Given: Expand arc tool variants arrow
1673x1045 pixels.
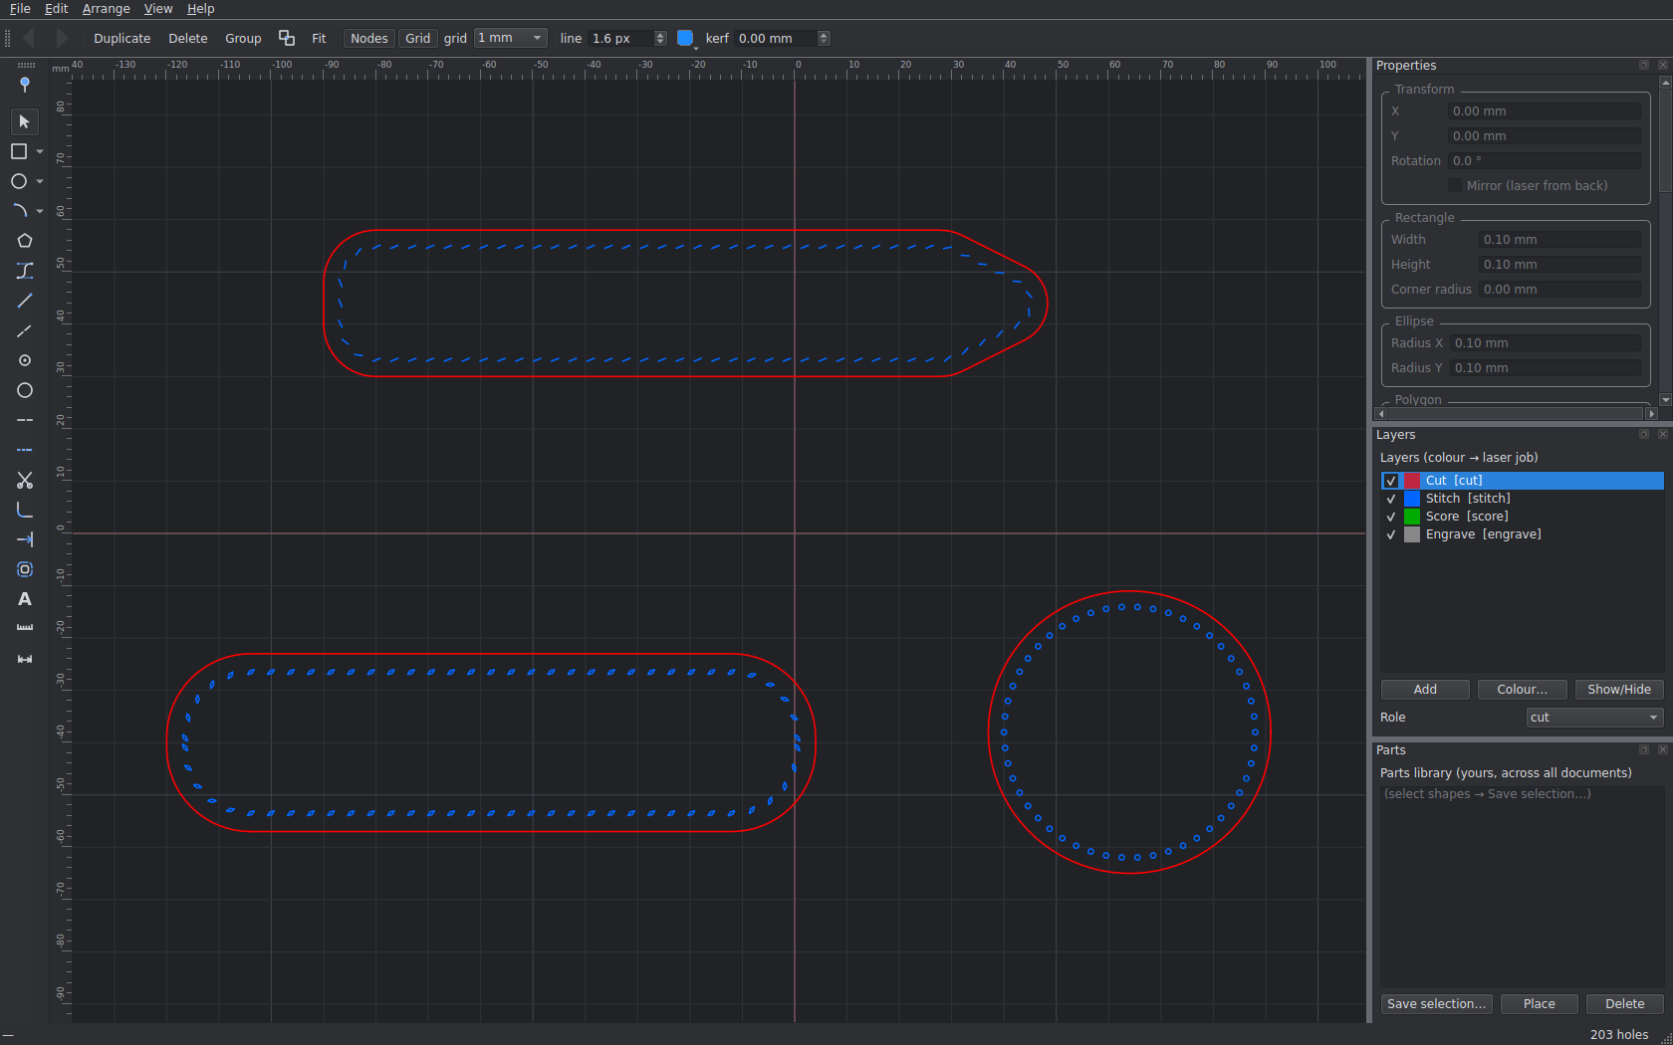Looking at the screenshot, I should pyautogui.click(x=40, y=212).
